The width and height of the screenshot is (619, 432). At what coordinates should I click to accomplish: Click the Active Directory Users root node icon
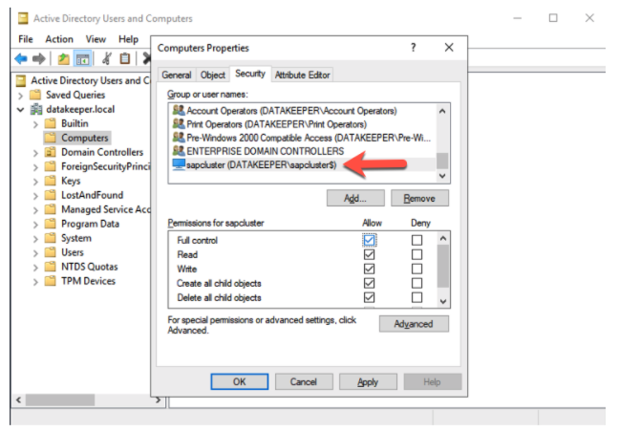[21, 80]
